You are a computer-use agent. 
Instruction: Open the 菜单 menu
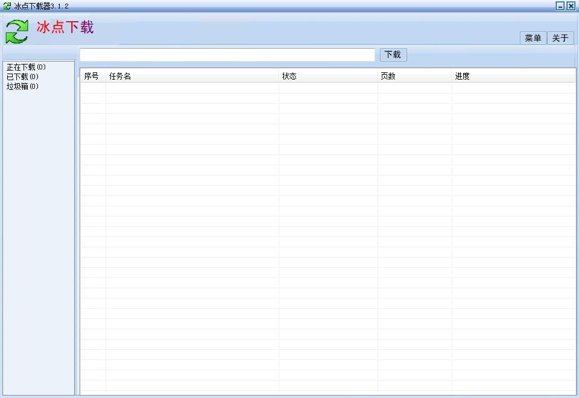533,37
